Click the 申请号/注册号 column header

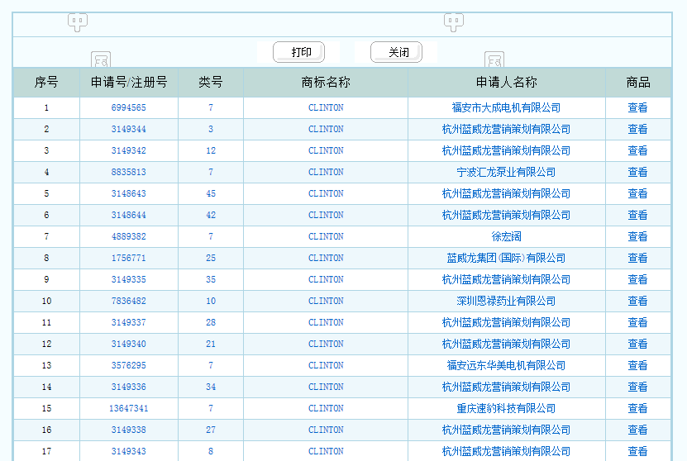point(128,83)
